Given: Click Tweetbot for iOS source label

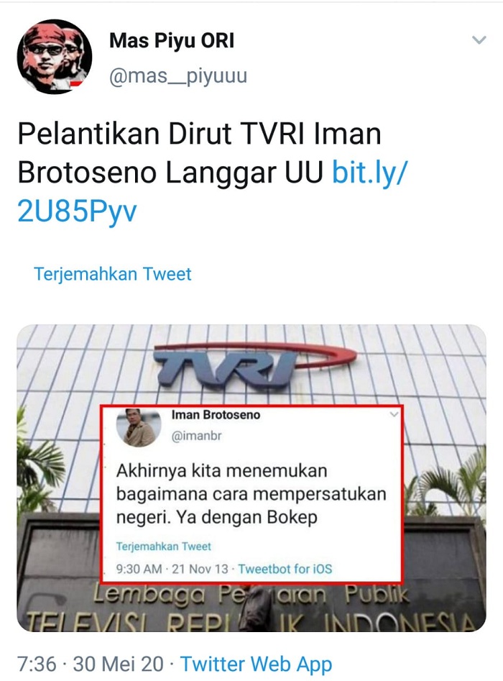Looking at the screenshot, I should tap(285, 569).
